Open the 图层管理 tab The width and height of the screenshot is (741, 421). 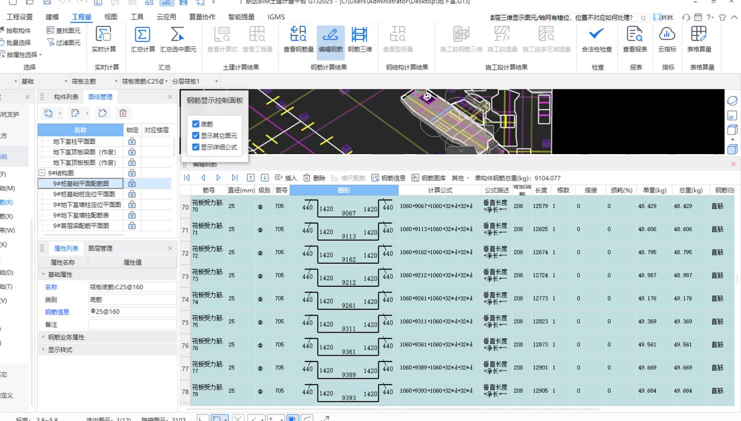[100, 248]
